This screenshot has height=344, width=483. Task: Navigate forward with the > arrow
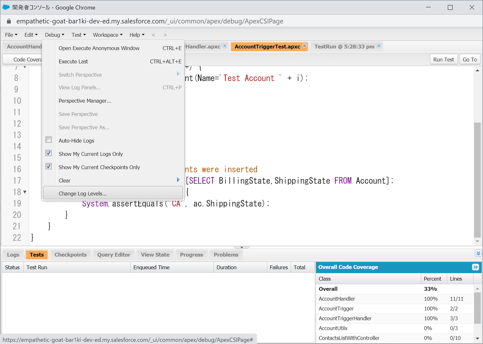[165, 35]
